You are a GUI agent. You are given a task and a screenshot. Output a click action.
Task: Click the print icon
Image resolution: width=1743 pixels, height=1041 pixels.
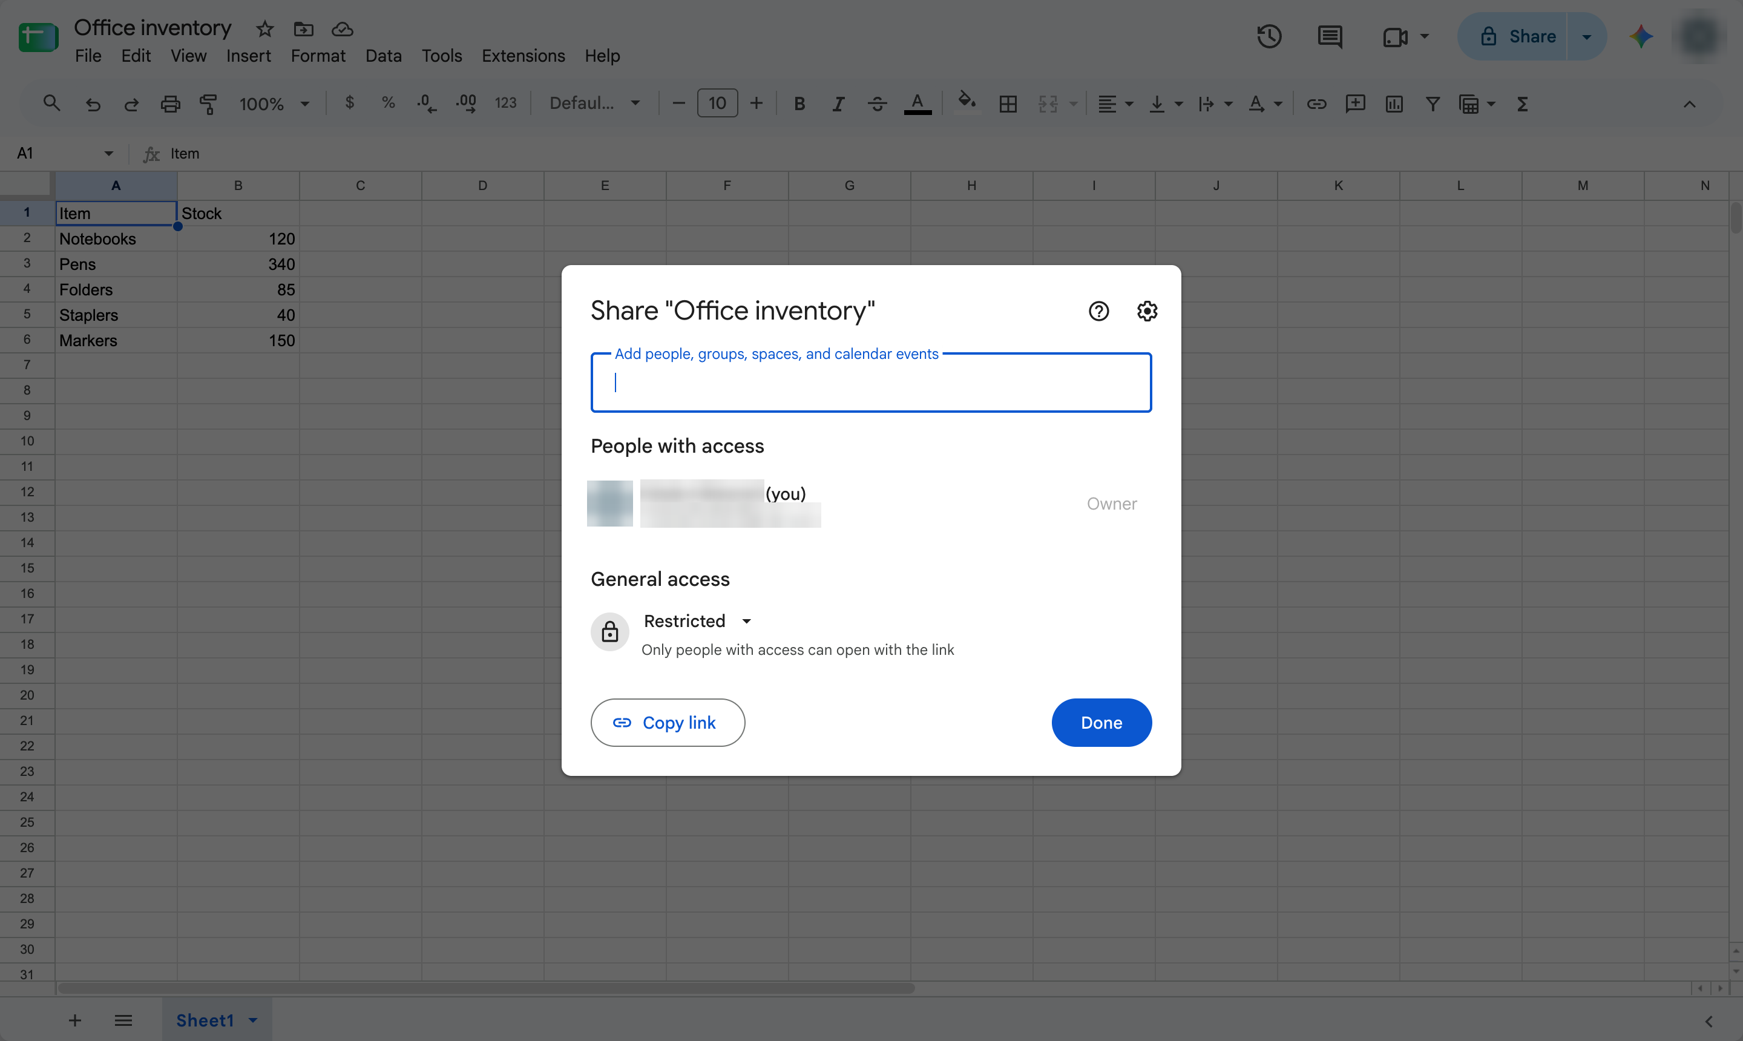coord(171,105)
